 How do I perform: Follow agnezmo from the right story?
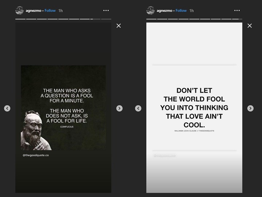(181, 11)
